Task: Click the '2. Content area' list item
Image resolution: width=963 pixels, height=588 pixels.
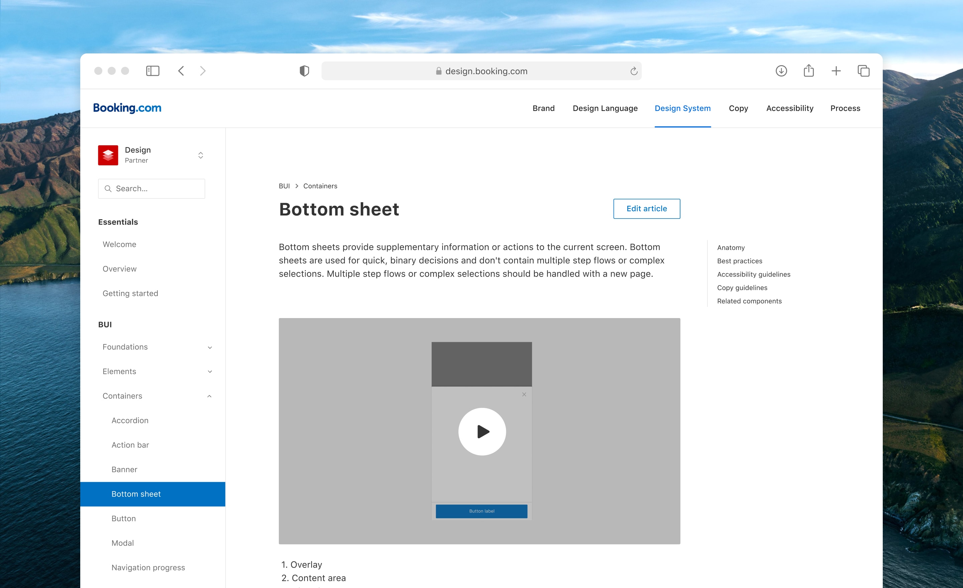Action: click(313, 578)
